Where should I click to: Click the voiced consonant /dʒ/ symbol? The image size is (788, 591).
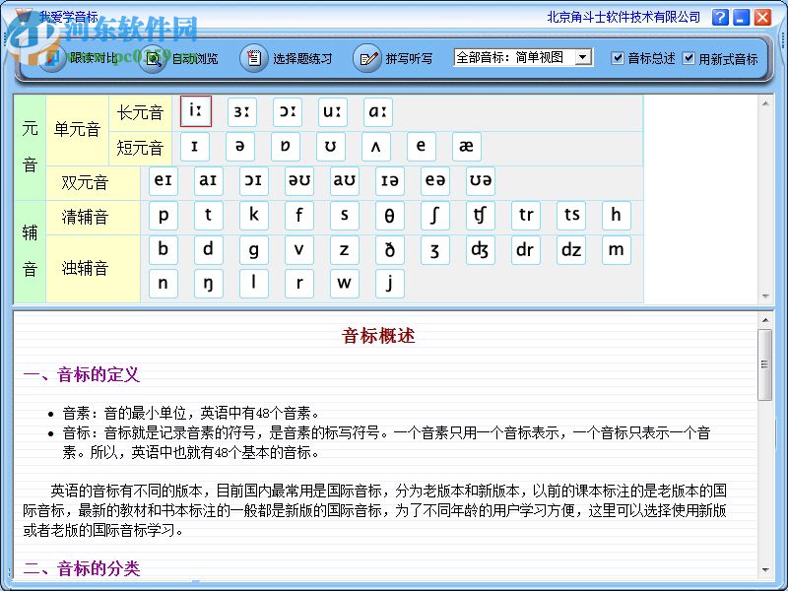tap(480, 250)
